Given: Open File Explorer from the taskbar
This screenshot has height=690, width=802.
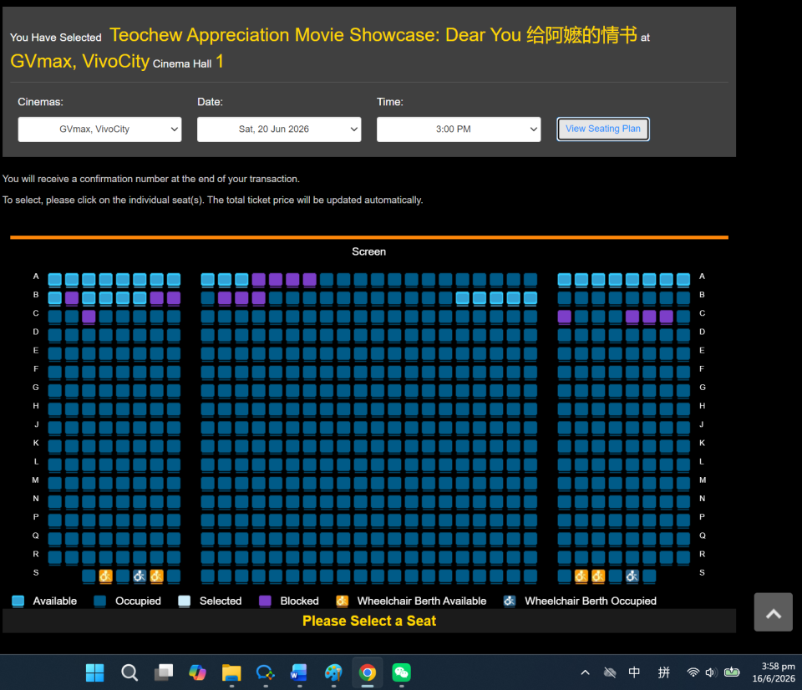Looking at the screenshot, I should tap(231, 672).
